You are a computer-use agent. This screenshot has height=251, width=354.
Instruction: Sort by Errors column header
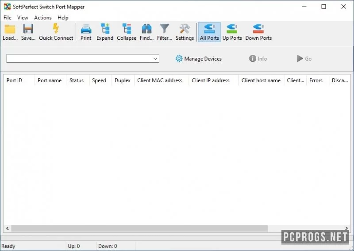coord(318,80)
